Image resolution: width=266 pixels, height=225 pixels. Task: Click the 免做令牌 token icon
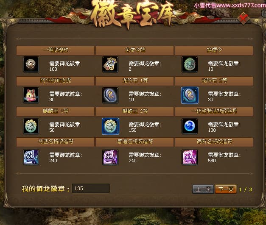click(110, 64)
